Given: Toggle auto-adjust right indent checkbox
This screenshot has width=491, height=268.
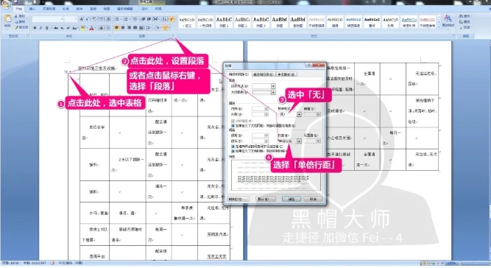Looking at the screenshot, I should tap(233, 126).
